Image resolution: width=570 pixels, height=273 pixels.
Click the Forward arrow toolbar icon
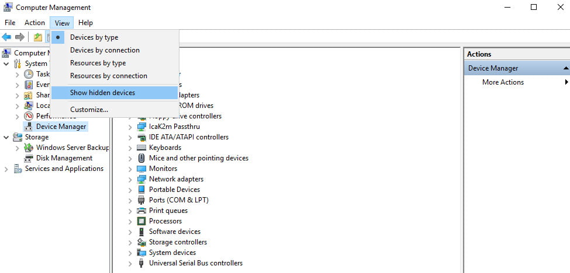20,37
